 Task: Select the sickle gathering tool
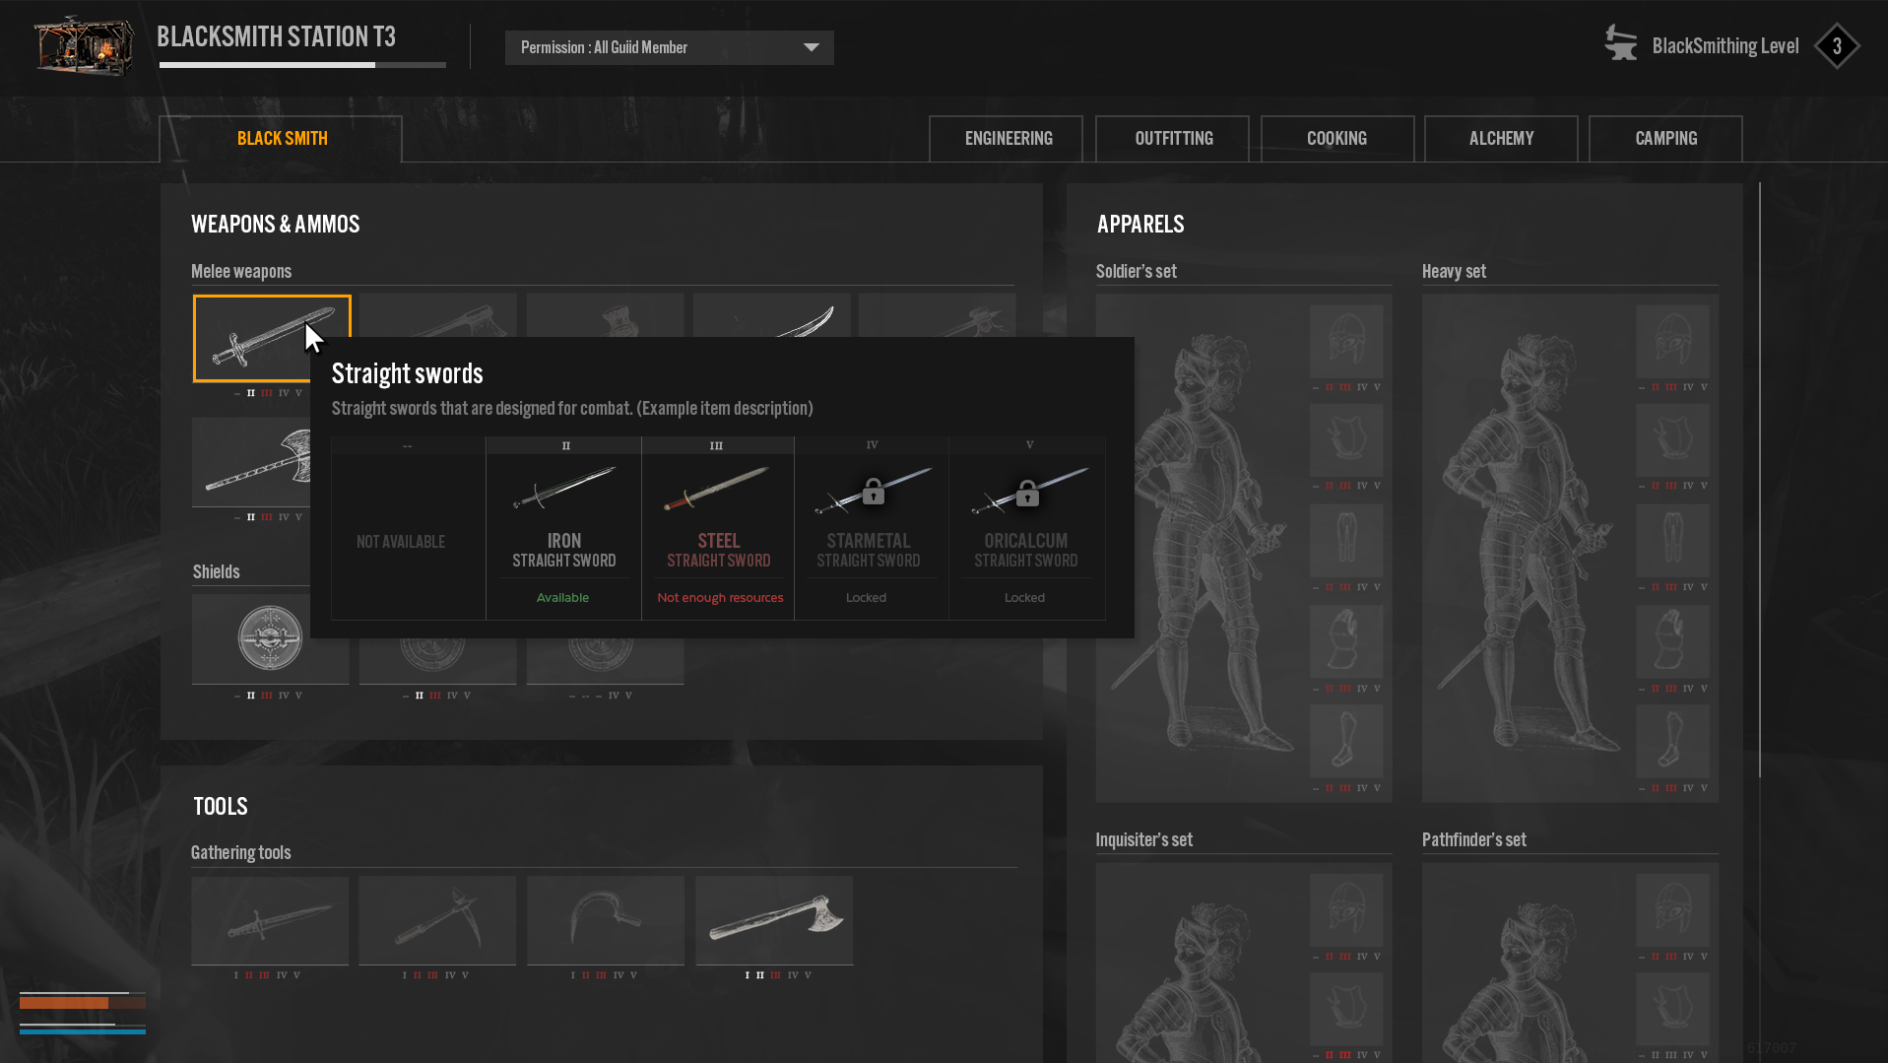tap(606, 920)
